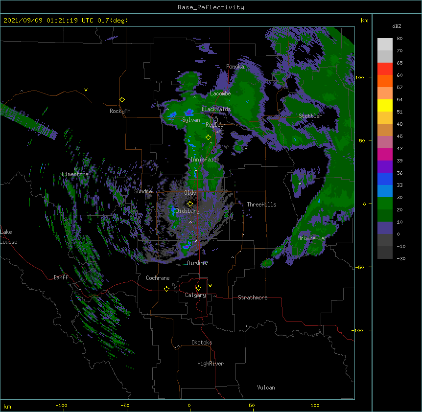The image size is (422, 412).
Task: Select the dark green 10-20 dBZ legend swatch
Action: click(x=385, y=216)
